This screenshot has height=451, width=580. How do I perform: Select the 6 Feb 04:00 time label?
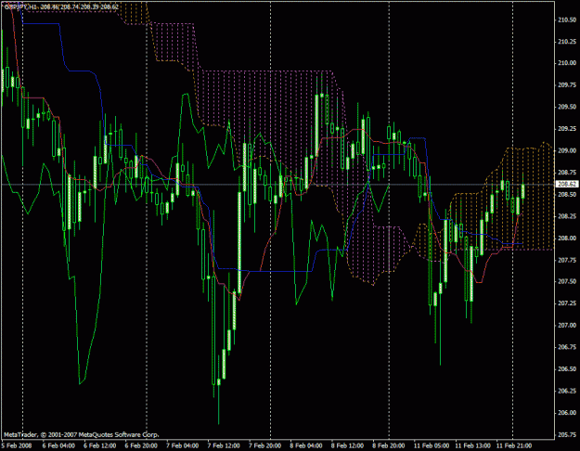coord(58,445)
